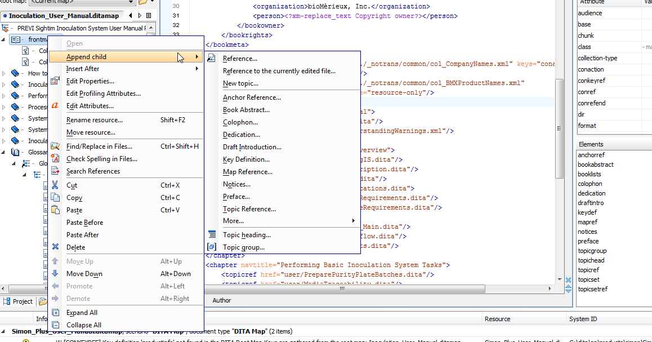Select Topic Reference... entry
Image resolution: width=652 pixels, height=342 pixels.
pos(249,209)
